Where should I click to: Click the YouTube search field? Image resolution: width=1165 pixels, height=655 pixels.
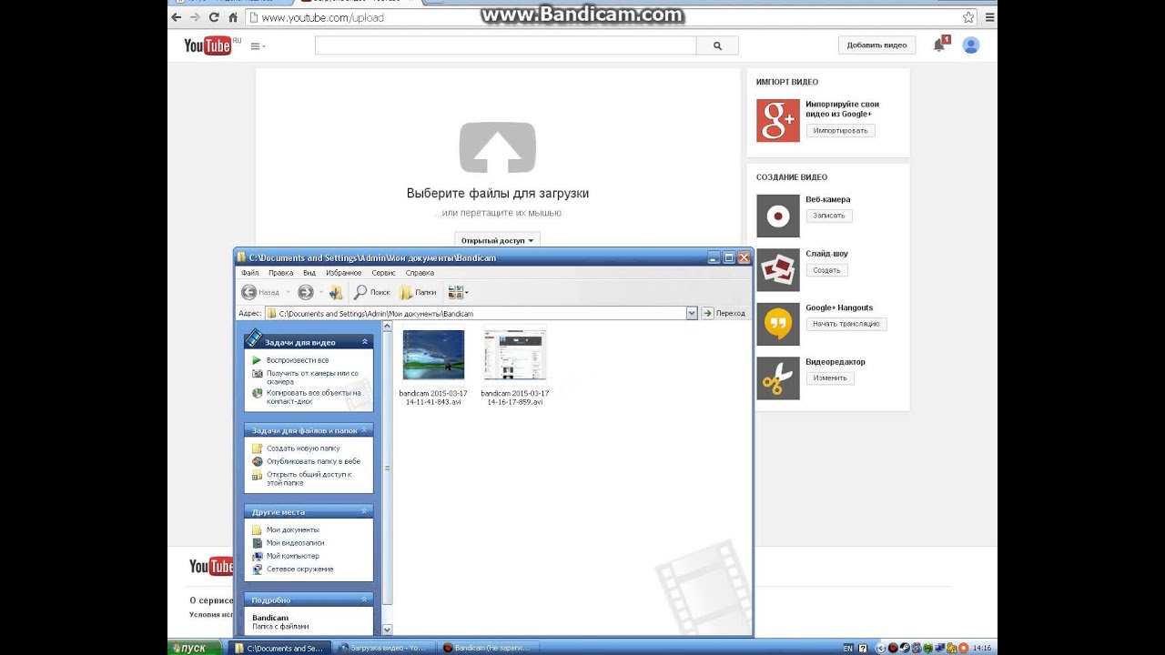tap(505, 45)
